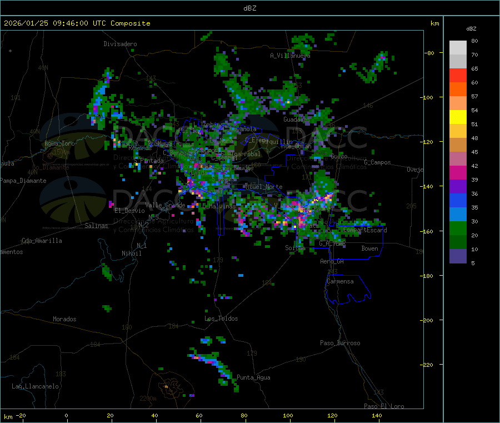Click the Morados location label
500x423 pixels.
click(x=64, y=319)
